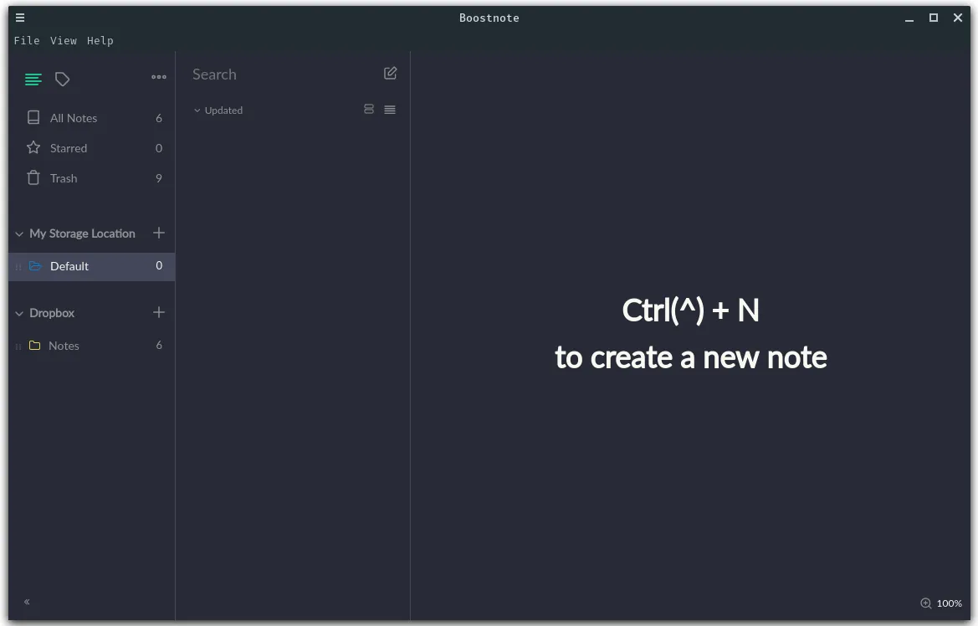
Task: Click the Trash count 9
Action: pos(159,178)
